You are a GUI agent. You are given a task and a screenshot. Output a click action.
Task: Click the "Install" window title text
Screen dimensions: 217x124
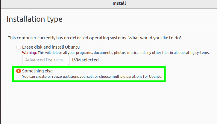point(119,4)
